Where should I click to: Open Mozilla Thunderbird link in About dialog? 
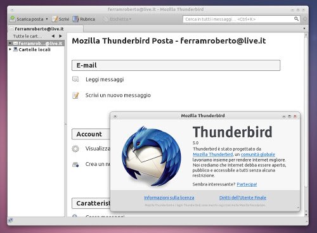coord(212,154)
